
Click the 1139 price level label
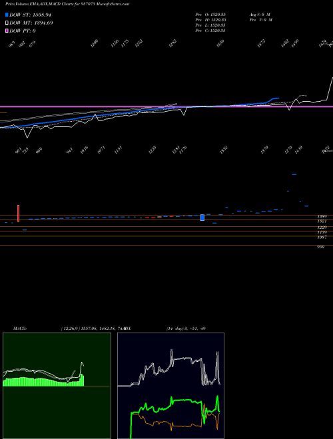coord(322,233)
